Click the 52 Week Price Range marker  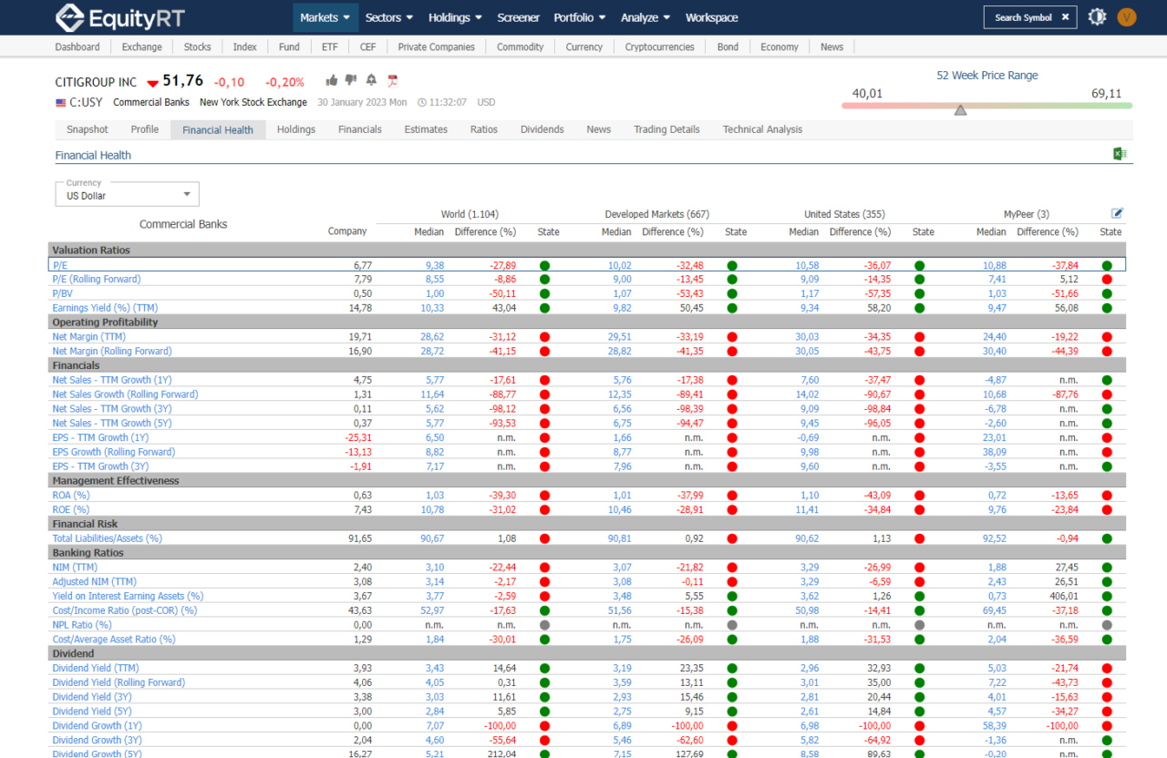[960, 110]
